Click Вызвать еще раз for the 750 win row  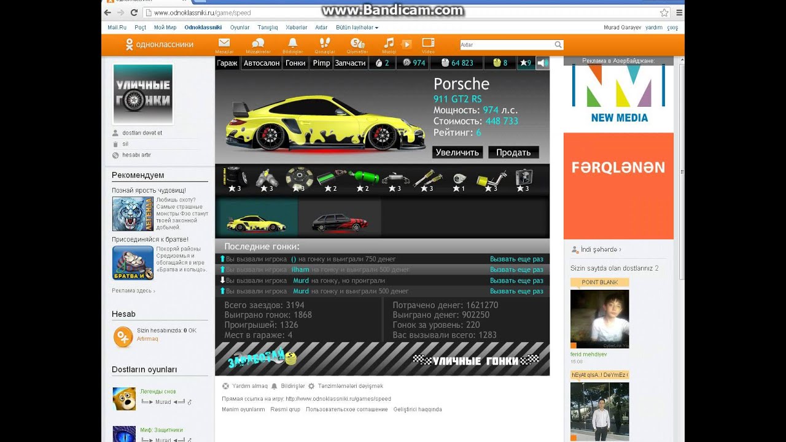coord(516,259)
